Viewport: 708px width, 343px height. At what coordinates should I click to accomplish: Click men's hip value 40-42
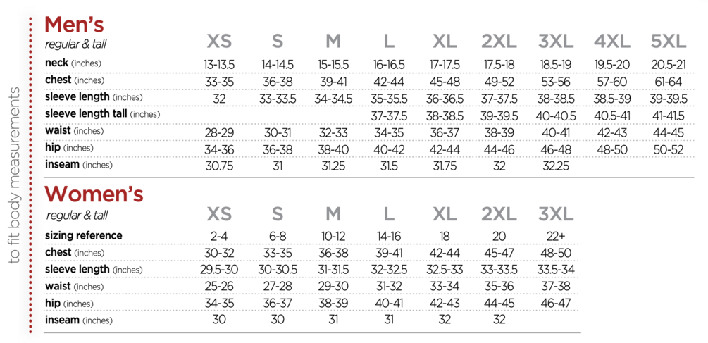coord(389,150)
